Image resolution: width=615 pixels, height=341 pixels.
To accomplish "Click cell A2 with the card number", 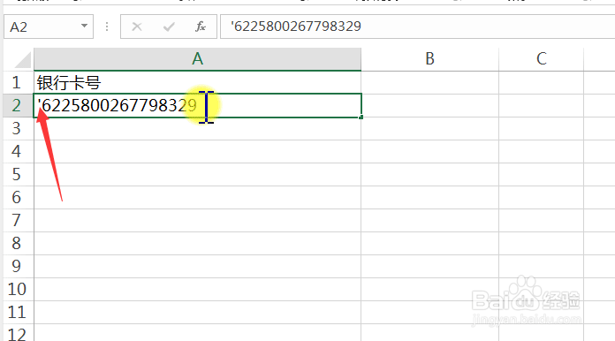I will (197, 105).
